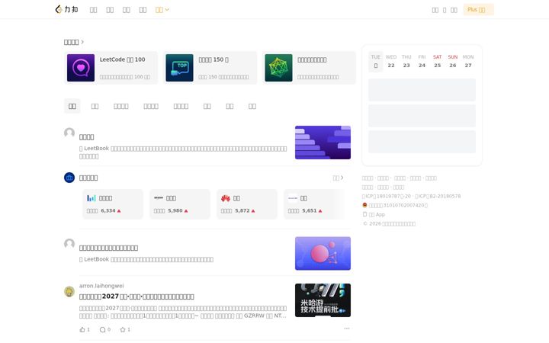Select WED 22 in the calendar
The height and width of the screenshot is (343, 549).
[x=391, y=61]
